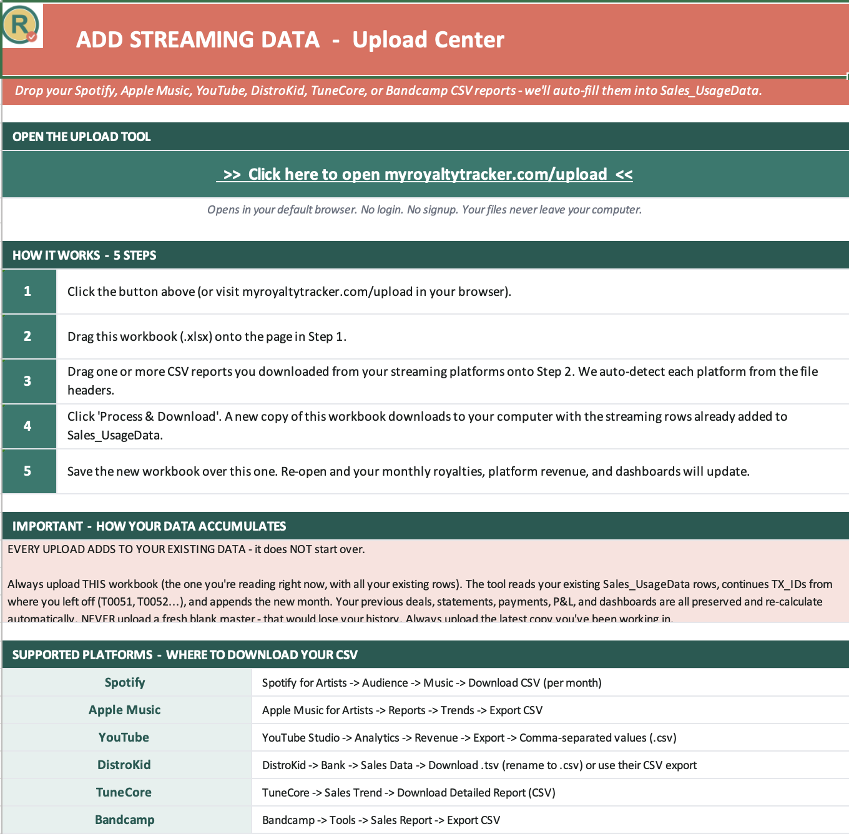The image size is (849, 834).
Task: Select the 'EVERY UPLOAD ADDS TO YOUR EXISTING DATA' line
Action: (x=186, y=549)
